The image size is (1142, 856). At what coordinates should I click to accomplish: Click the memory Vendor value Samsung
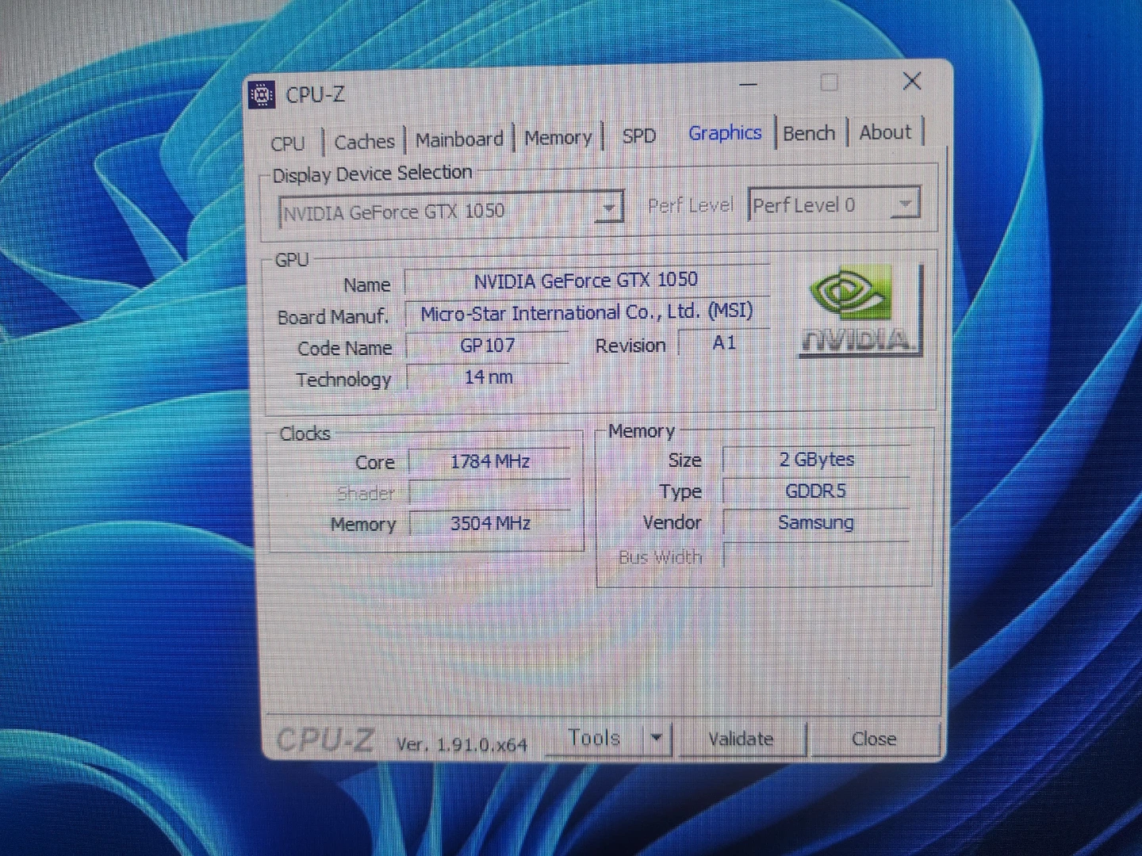point(816,523)
